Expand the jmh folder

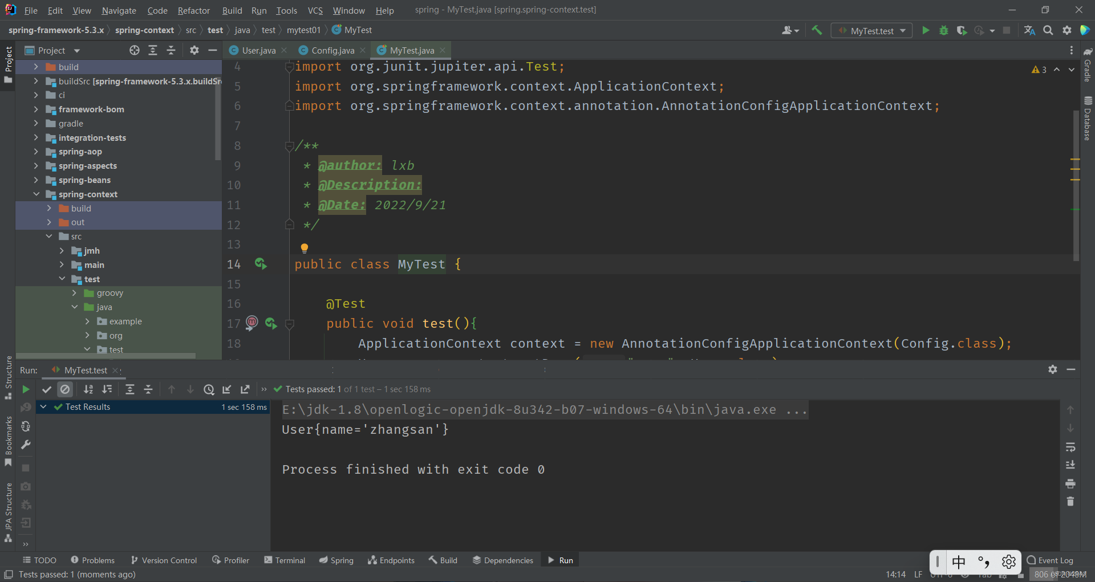[x=62, y=251]
